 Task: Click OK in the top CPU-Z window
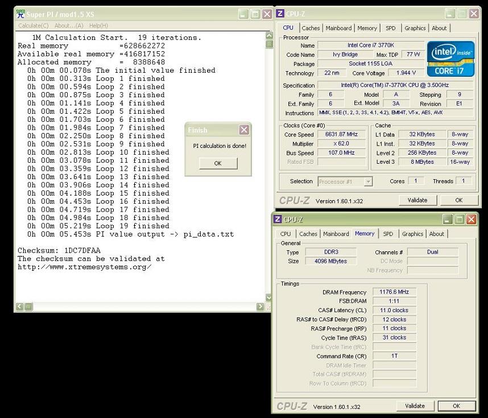tap(459, 200)
